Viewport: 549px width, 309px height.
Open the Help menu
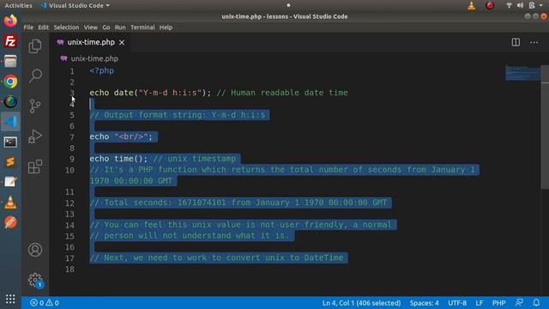pos(166,27)
